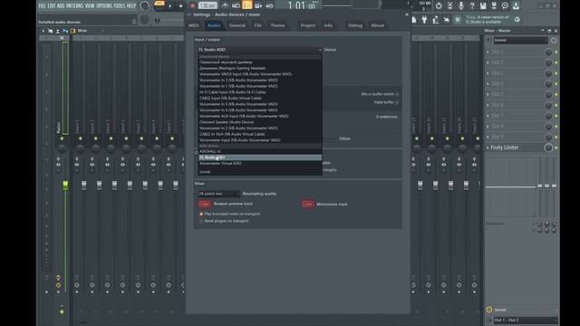Open Out 1 - Out 2 output dropdown
580x326 pixels.
coord(526,320)
